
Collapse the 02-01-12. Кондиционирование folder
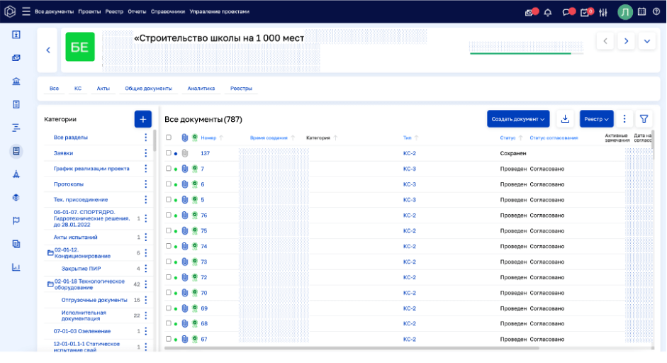(x=50, y=252)
